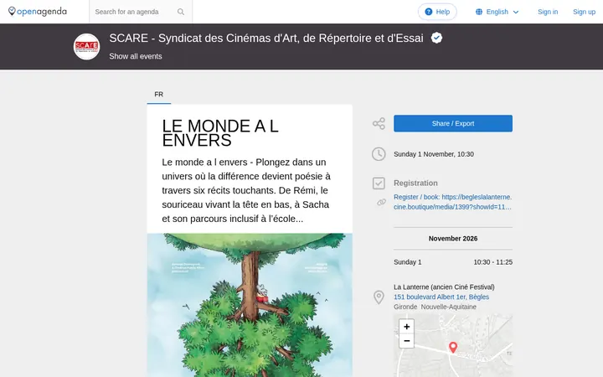Open the SCARE agenda title link
Viewport: 603px width, 377px height.
pos(266,38)
